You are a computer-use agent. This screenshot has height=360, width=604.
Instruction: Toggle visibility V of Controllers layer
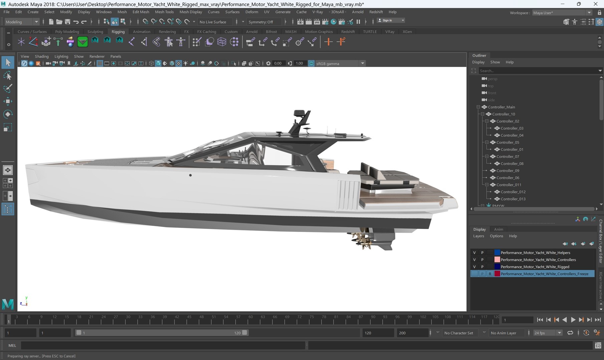474,260
